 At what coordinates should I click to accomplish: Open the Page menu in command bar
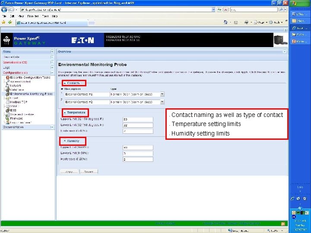260,22
